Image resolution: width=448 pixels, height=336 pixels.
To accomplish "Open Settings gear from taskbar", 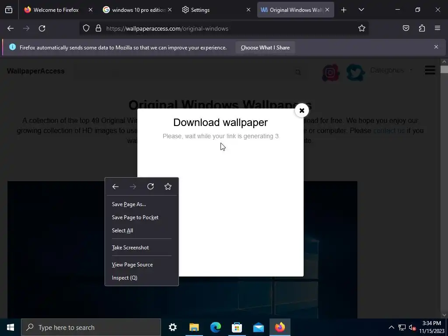I will [x=172, y=327].
